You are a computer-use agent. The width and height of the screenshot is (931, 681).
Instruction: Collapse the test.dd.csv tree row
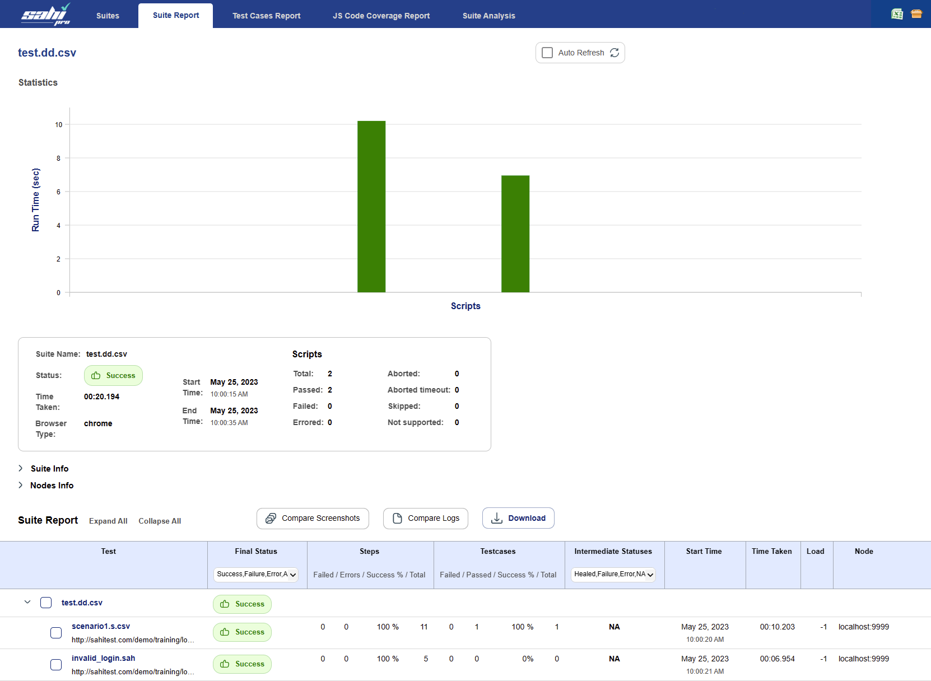pos(27,603)
